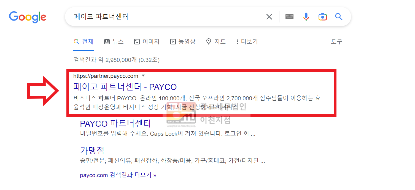Viewport: 415px width, 190px height.
Task: Click the snippet starting 종합/전문; 패션의류
Action: tap(173, 161)
